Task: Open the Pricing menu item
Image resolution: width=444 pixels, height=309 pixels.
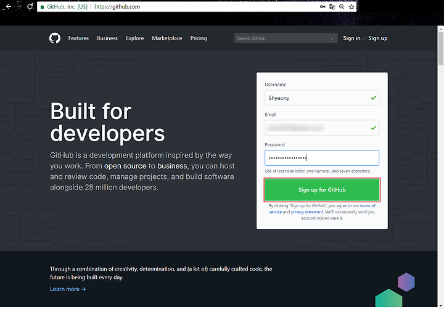Action: (x=199, y=38)
